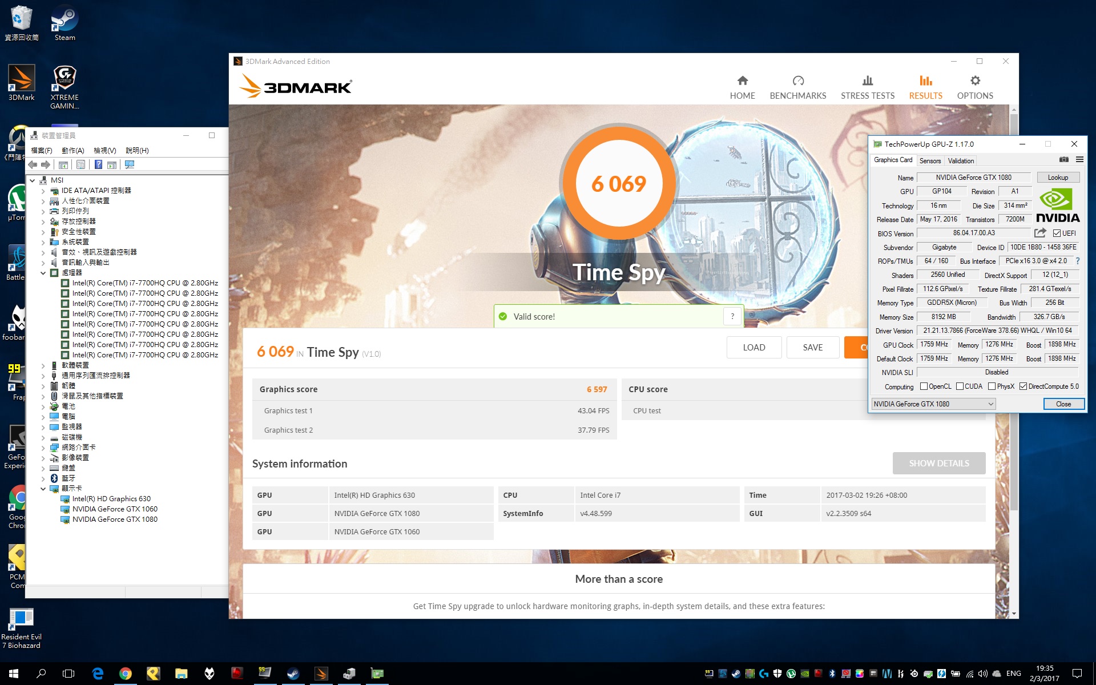Open the 動作(A) menu in Device Manager
Viewport: 1096px width, 685px height.
(72, 151)
